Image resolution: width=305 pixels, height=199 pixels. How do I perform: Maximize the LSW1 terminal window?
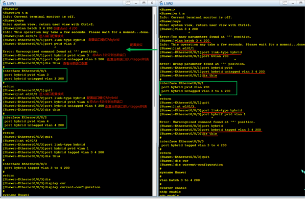tap(143, 2)
